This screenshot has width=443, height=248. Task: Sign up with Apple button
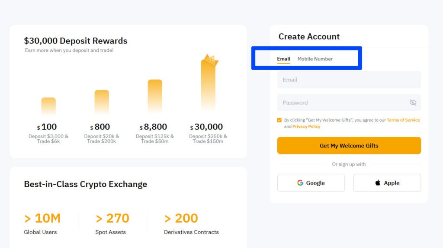387,183
